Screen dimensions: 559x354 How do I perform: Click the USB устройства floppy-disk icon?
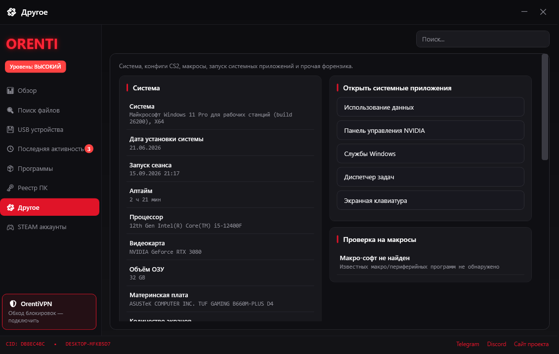click(10, 130)
